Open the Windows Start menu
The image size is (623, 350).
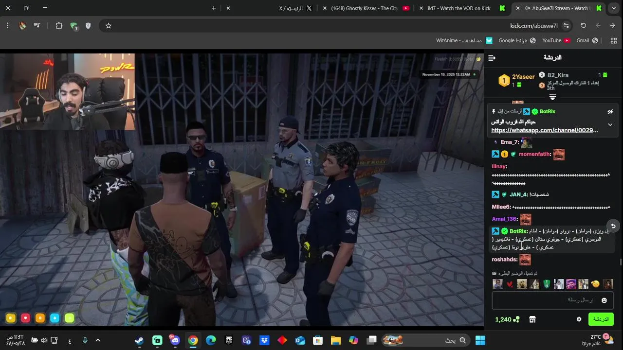point(480,340)
